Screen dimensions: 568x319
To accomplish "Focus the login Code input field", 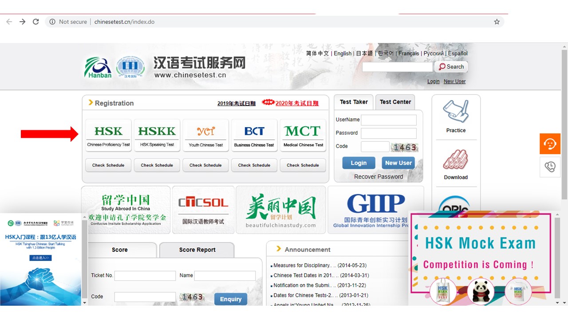I will point(375,147).
